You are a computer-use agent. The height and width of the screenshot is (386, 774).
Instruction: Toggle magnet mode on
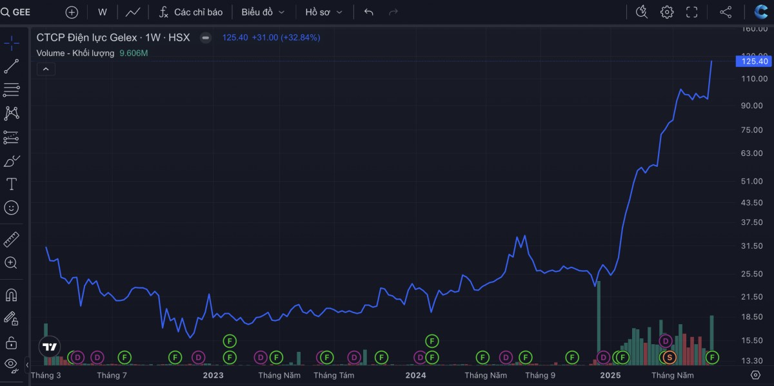tap(11, 295)
